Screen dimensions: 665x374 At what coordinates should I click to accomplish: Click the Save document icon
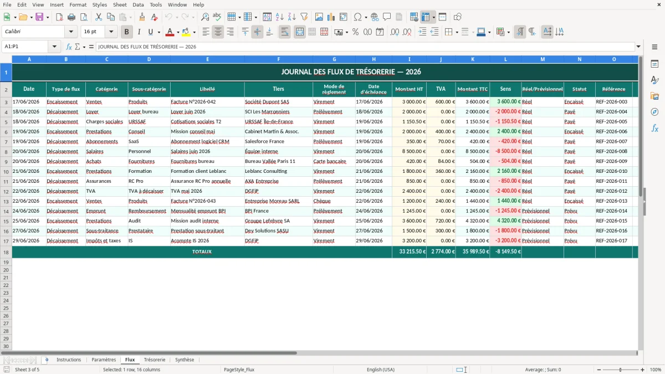pos(39,17)
